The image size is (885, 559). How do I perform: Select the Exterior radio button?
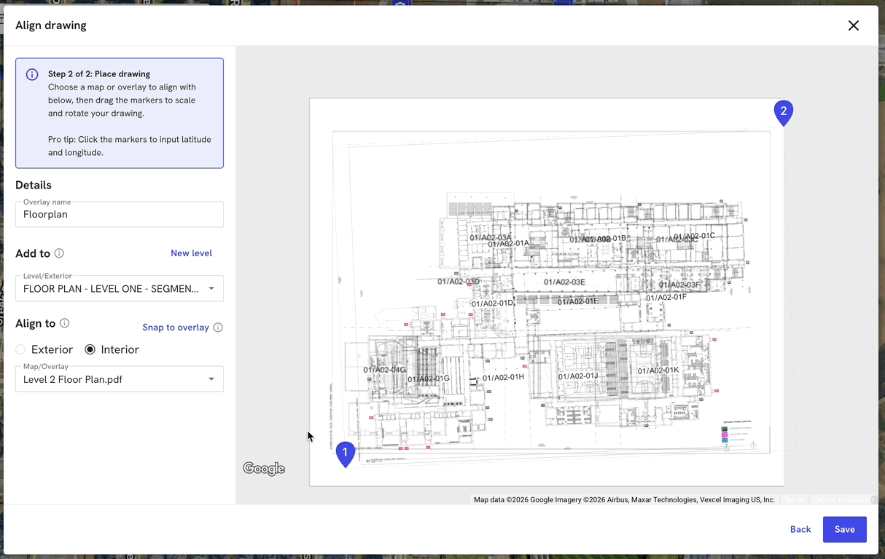pos(20,349)
